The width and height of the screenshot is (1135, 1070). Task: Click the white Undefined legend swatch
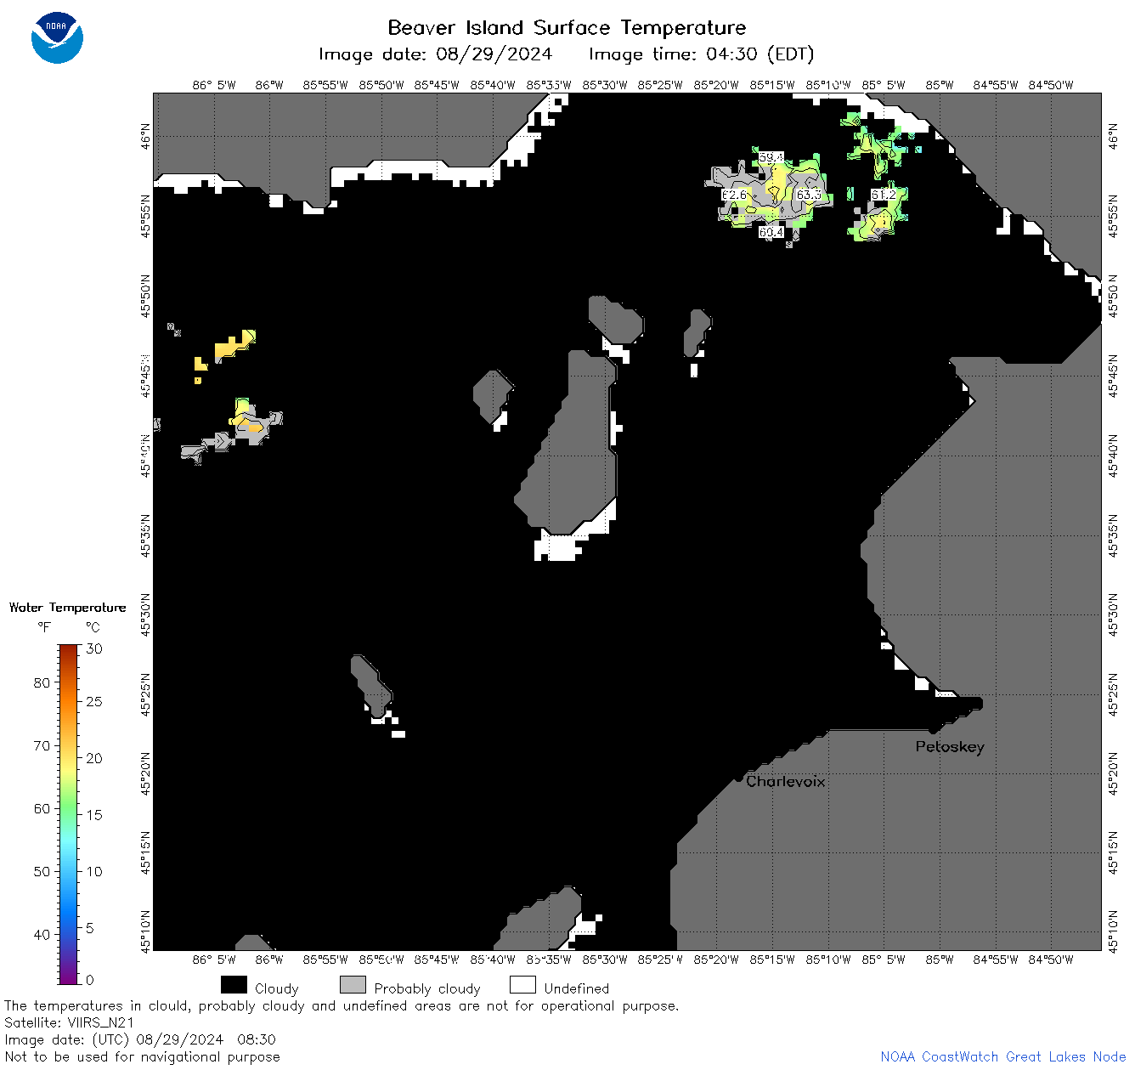point(522,984)
